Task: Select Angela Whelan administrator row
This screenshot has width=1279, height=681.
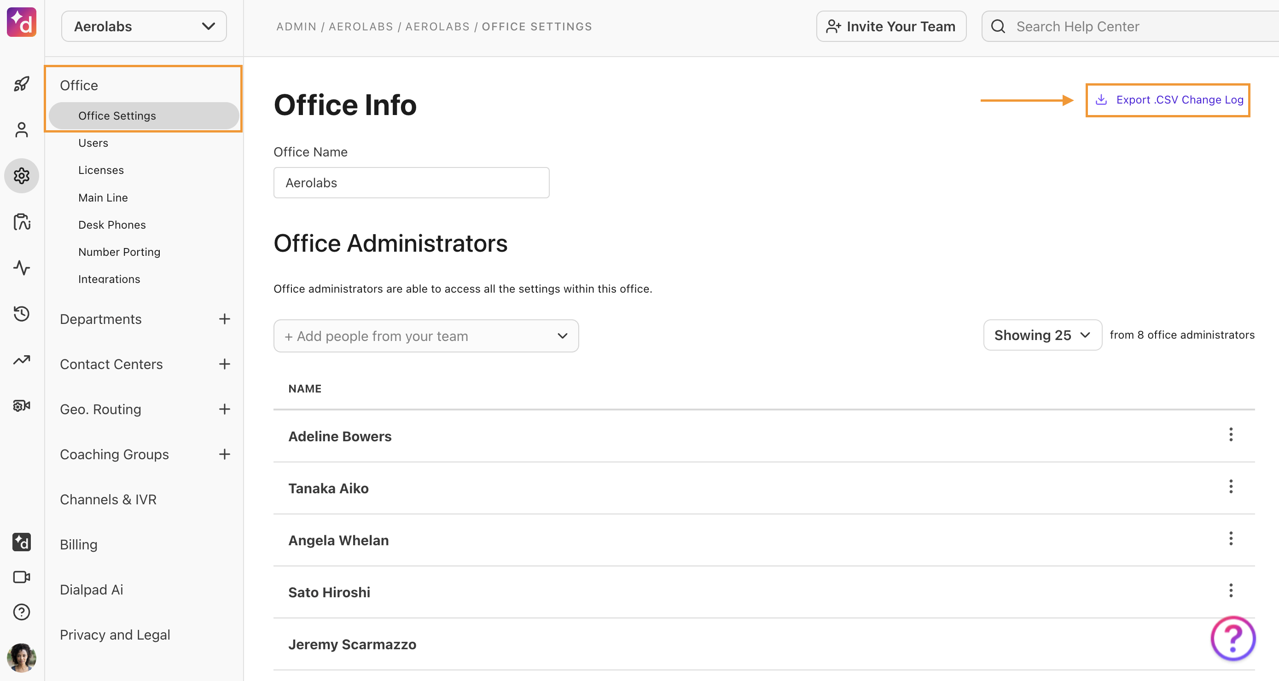Action: click(764, 541)
